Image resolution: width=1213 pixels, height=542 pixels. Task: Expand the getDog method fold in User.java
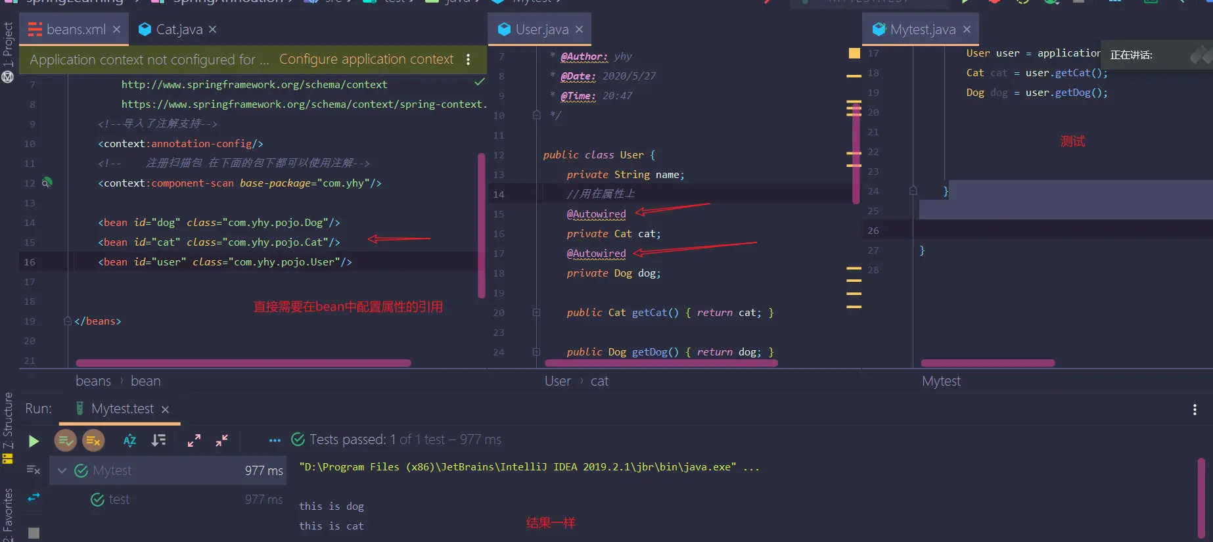pos(536,352)
